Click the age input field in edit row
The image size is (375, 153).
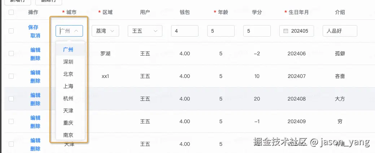221,31
